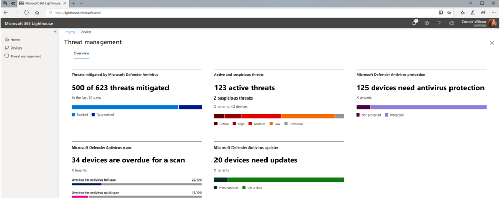
Task: Open the browser more options ellipsis
Action: click(x=494, y=13)
